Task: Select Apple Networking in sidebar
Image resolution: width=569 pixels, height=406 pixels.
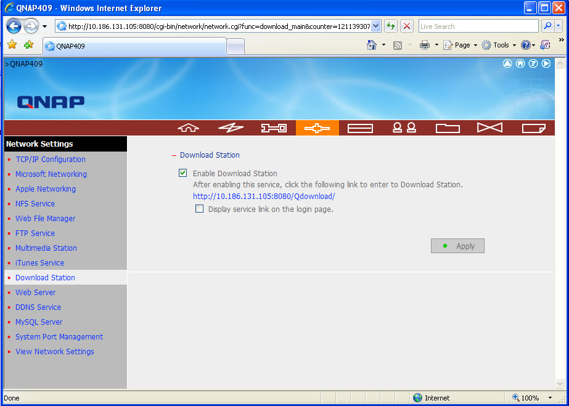Action: (46, 189)
